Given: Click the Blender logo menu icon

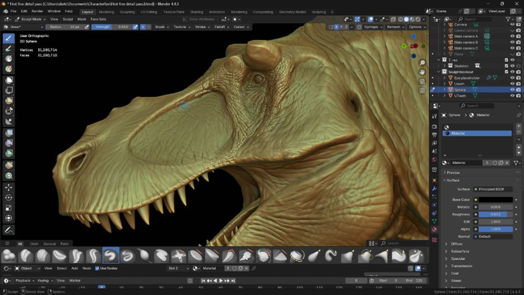Looking at the screenshot, I should pyautogui.click(x=5, y=12).
